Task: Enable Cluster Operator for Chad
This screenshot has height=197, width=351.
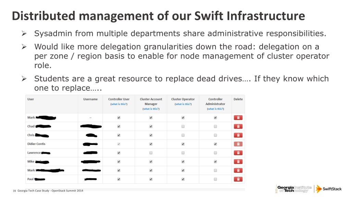Action: 183,126
